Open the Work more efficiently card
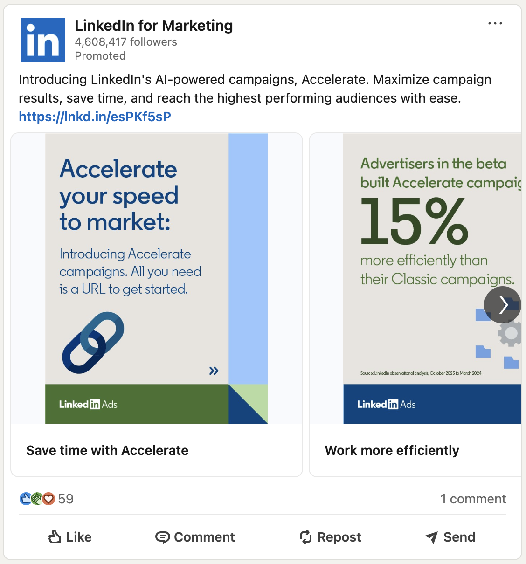The height and width of the screenshot is (564, 526). (392, 450)
